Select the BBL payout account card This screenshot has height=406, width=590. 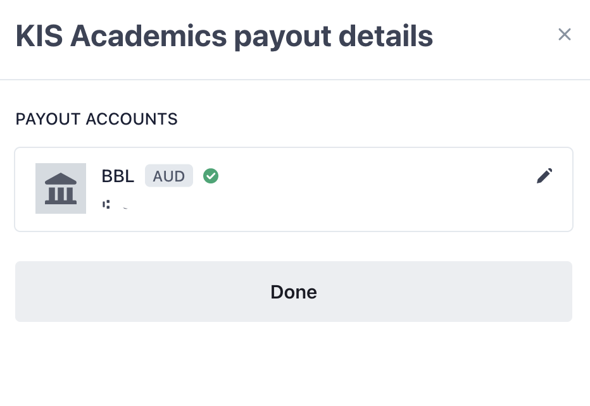pyautogui.click(x=294, y=190)
